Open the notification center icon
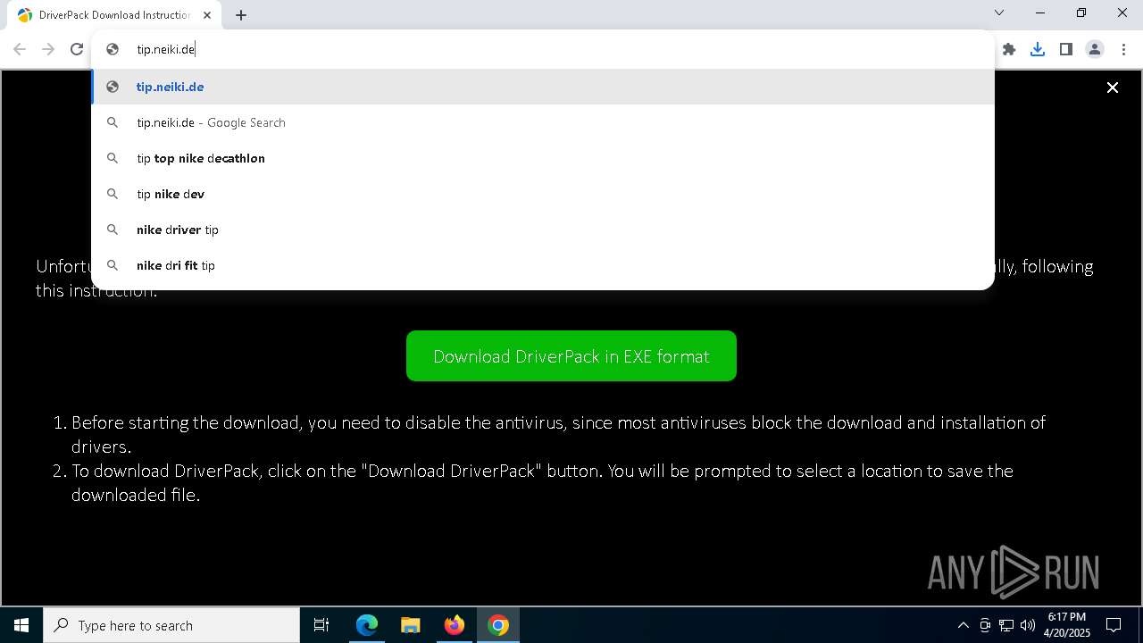 point(1114,625)
